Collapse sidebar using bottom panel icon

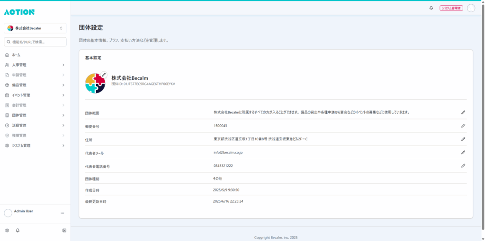coord(64,231)
